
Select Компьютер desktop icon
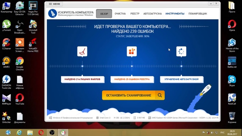[6, 8]
